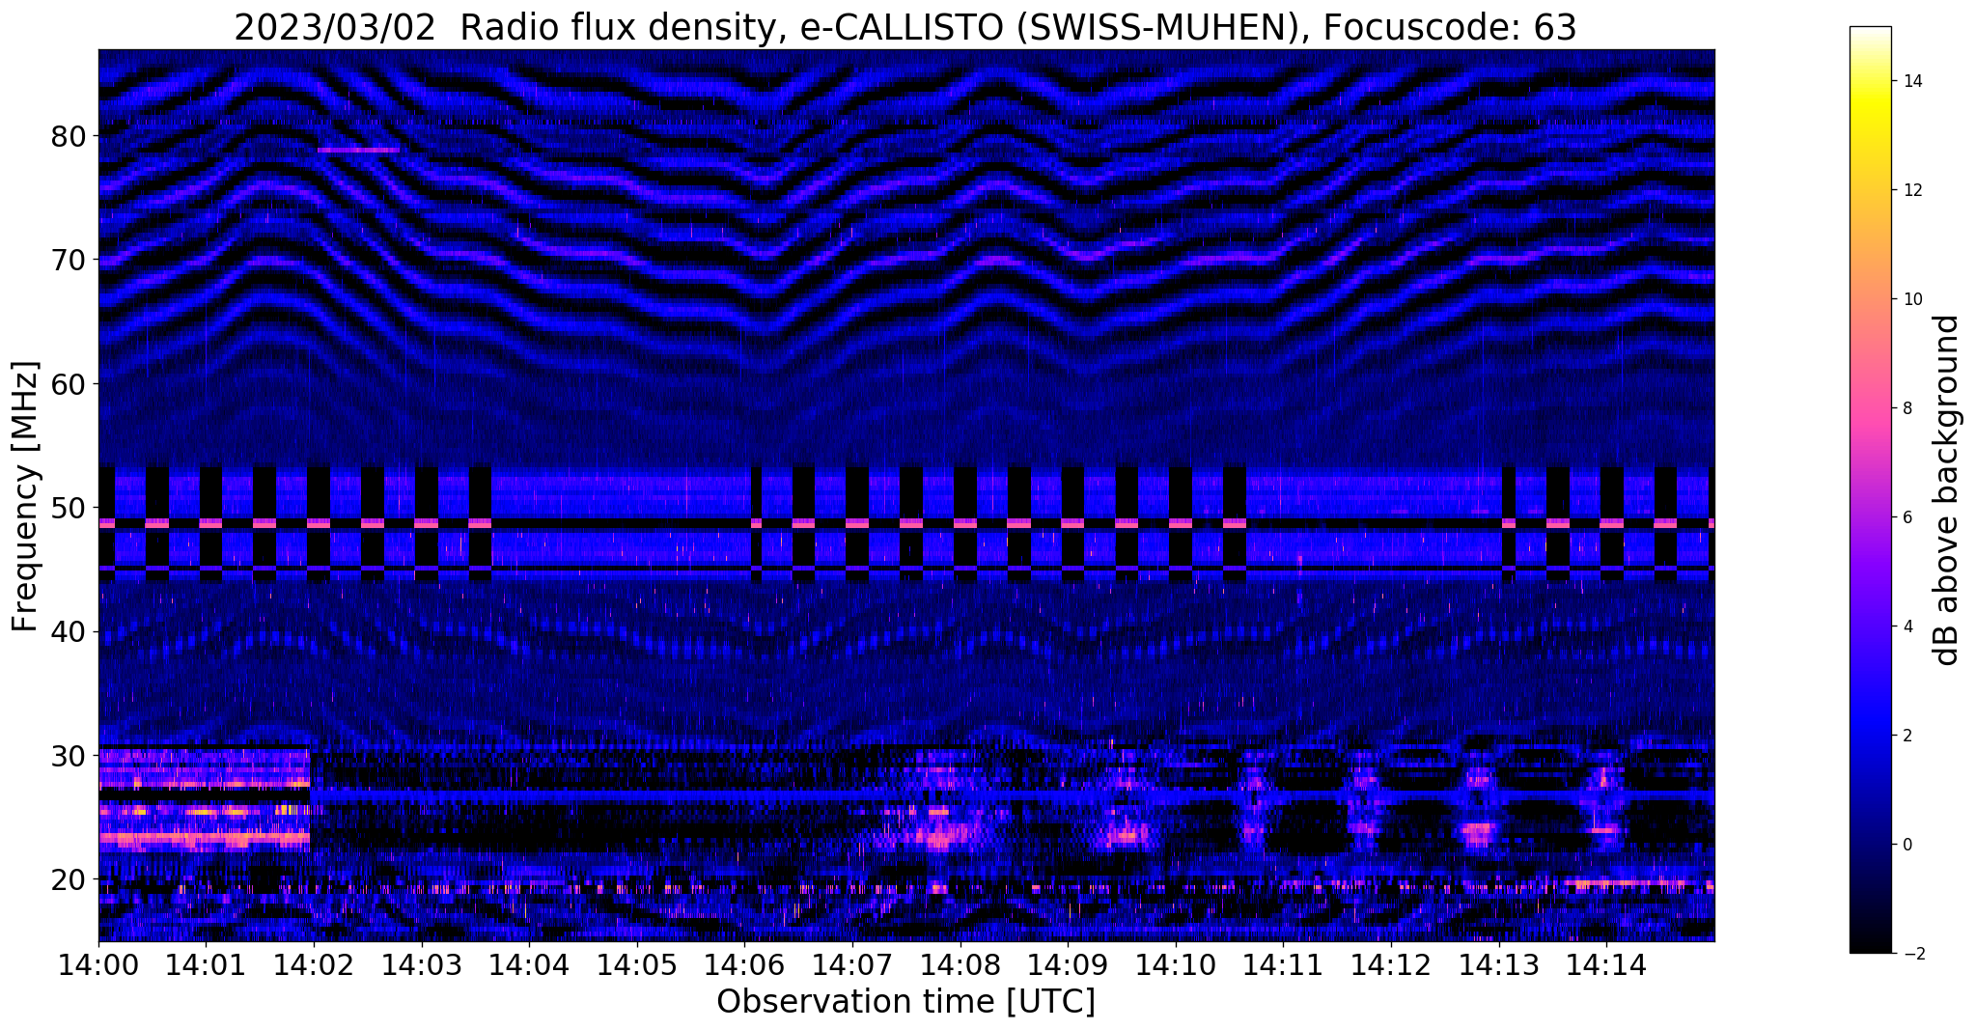
Task: Click the 40 MHz frequency tick label
Action: pyautogui.click(x=68, y=632)
